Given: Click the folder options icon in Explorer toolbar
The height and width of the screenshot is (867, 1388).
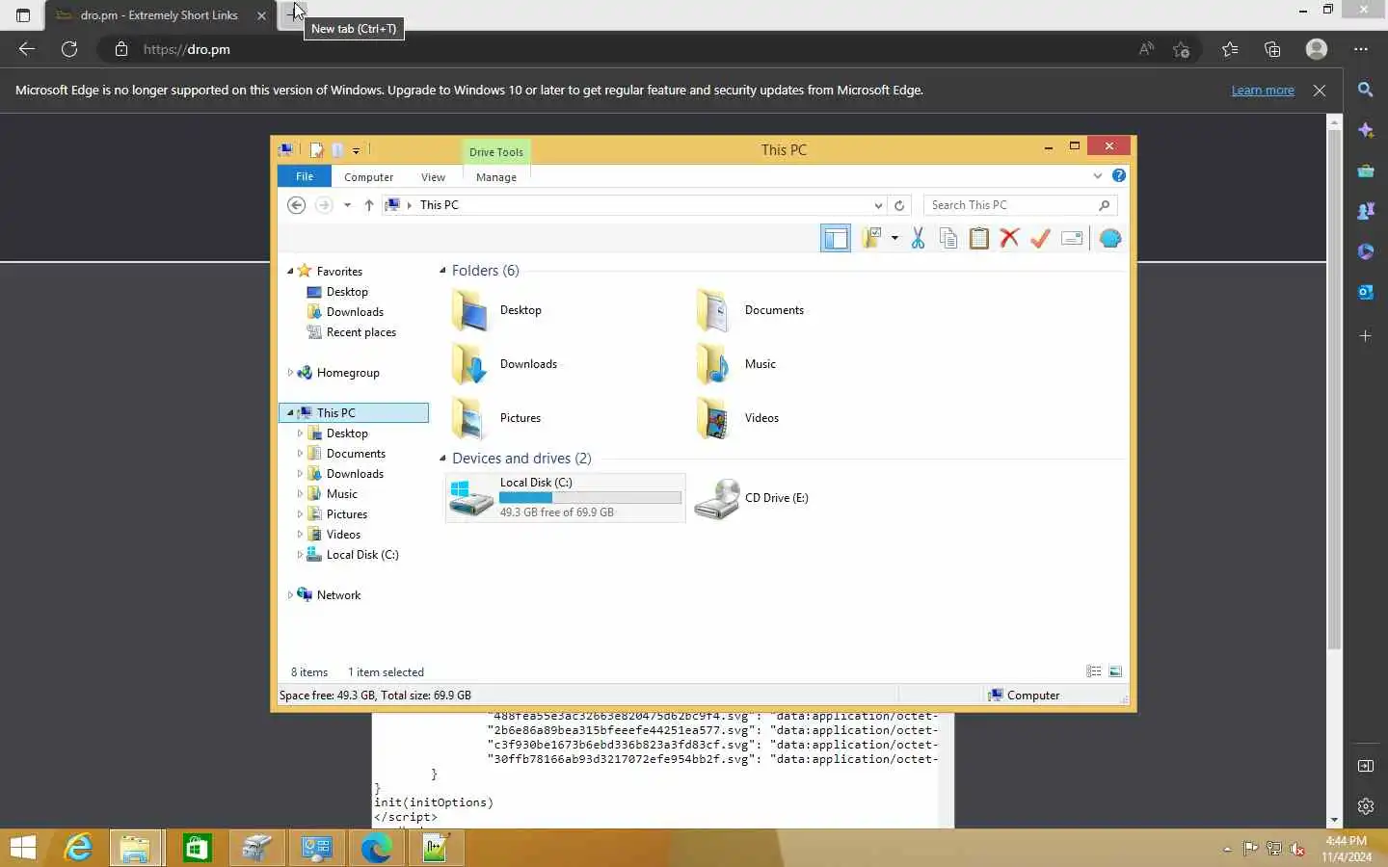Looking at the screenshot, I should point(871,238).
